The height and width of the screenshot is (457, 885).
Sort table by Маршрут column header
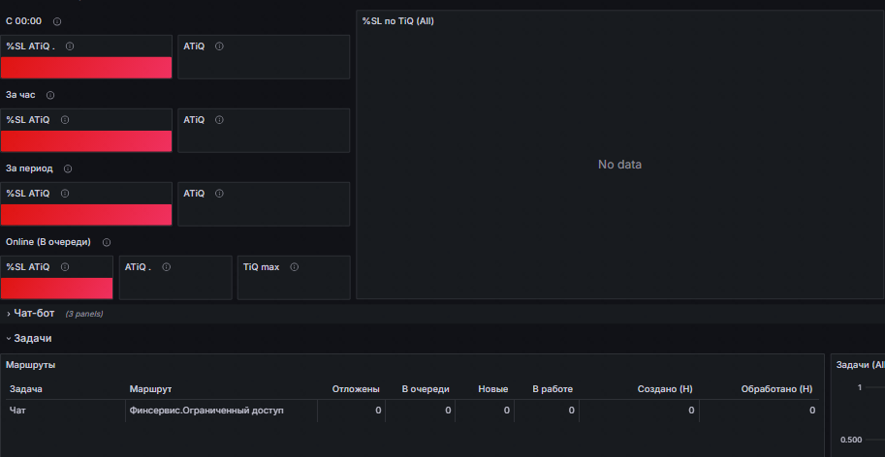coord(150,389)
